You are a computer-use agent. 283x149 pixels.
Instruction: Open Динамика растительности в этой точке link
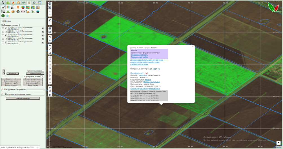point(147,60)
